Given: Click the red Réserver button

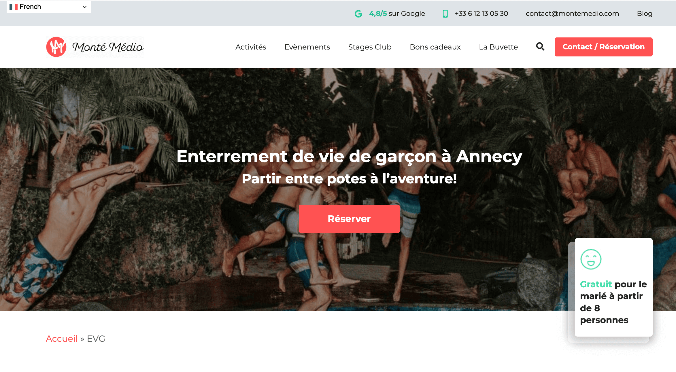Looking at the screenshot, I should point(349,219).
